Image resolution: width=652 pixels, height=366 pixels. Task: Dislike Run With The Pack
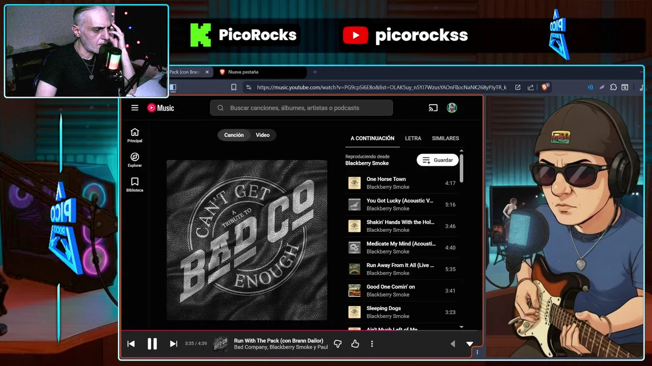337,344
